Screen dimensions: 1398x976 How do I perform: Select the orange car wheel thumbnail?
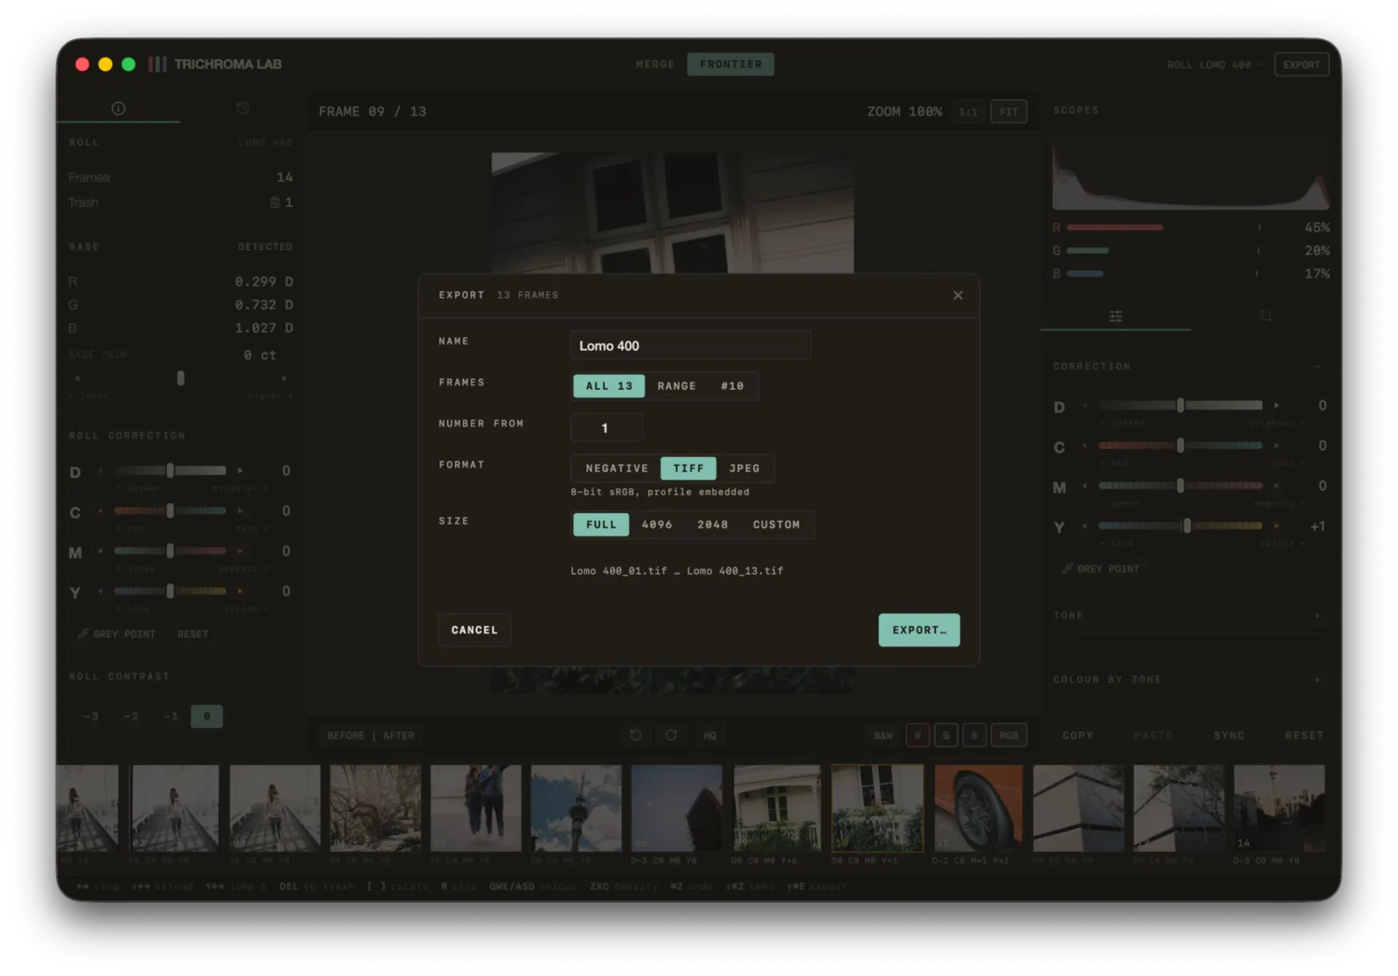coord(978,808)
